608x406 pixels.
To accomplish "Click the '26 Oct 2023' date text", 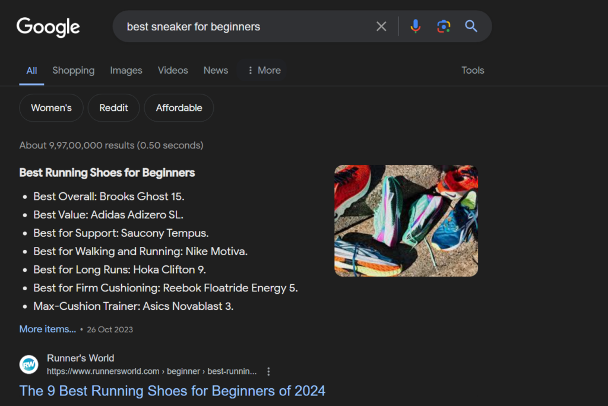I will click(110, 329).
